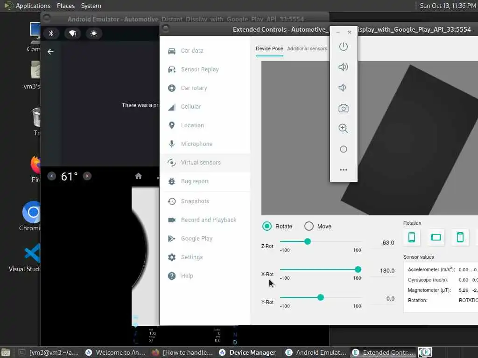
Task: Switch to the Device Manager taskbar window
Action: [247, 352]
